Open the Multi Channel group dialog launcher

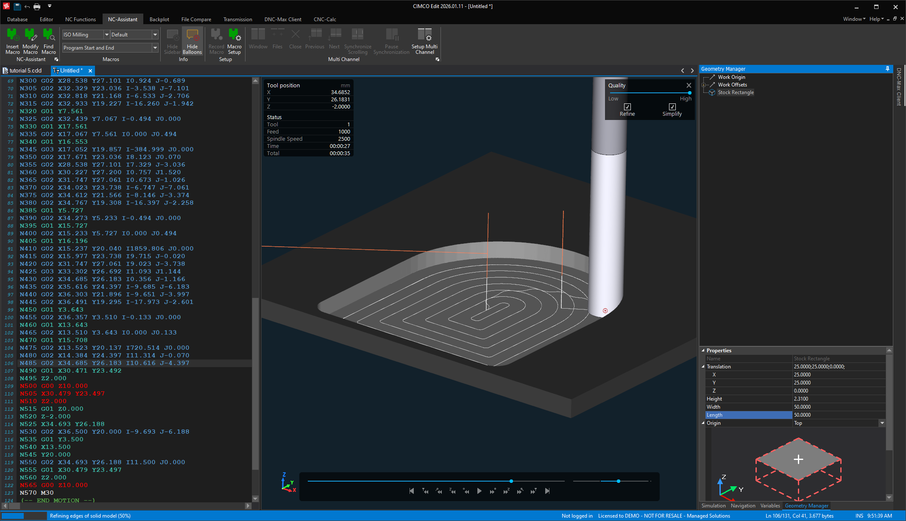click(438, 59)
